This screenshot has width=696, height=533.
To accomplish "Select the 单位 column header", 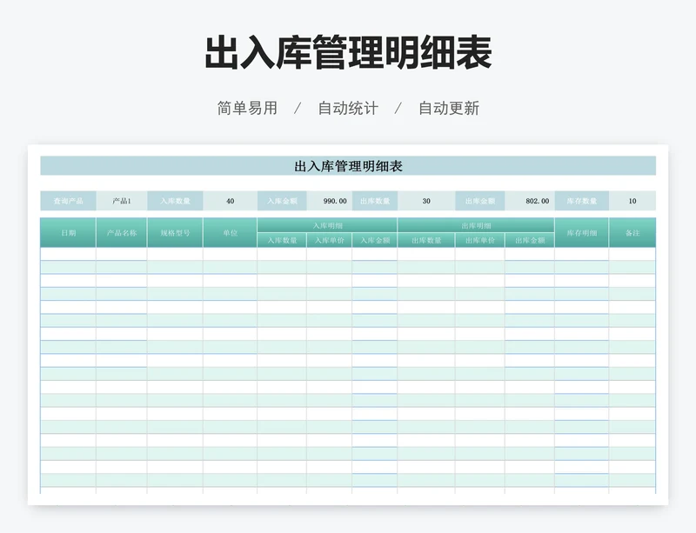I will (x=230, y=232).
